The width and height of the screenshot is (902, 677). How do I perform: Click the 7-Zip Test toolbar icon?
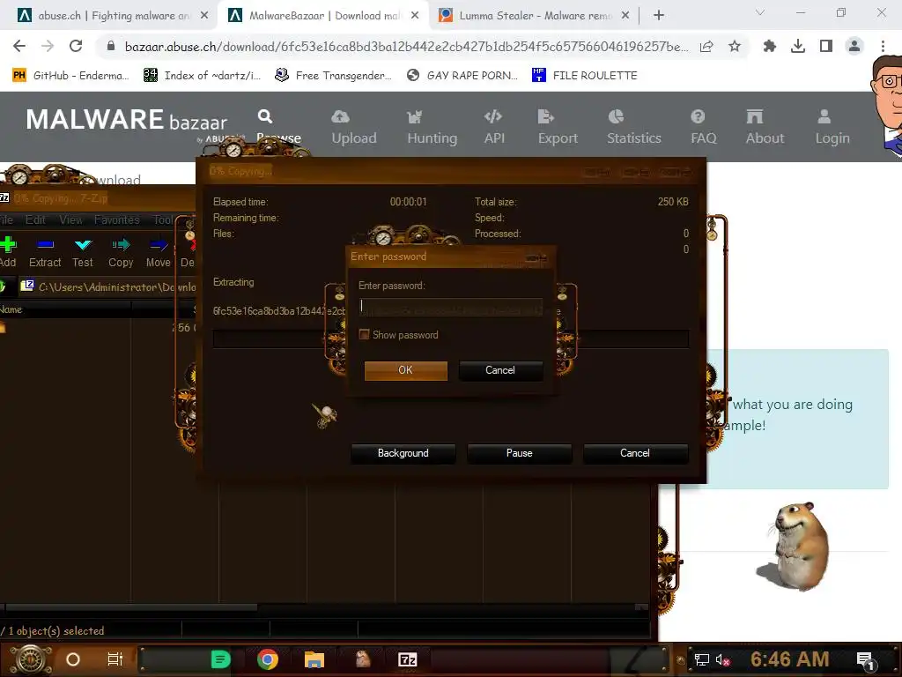point(83,245)
